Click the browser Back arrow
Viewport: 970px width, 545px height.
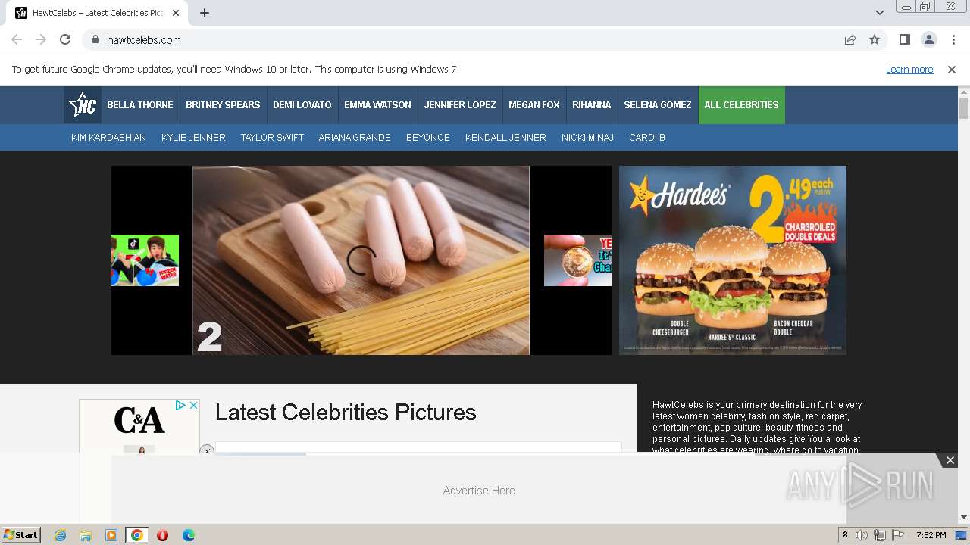[x=17, y=39]
